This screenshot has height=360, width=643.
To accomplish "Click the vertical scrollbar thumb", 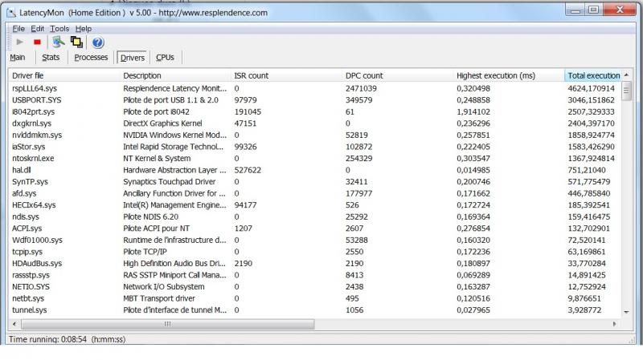I will [626, 91].
